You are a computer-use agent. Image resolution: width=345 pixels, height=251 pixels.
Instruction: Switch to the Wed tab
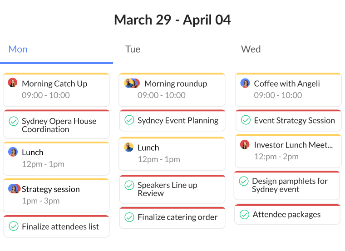click(x=251, y=49)
